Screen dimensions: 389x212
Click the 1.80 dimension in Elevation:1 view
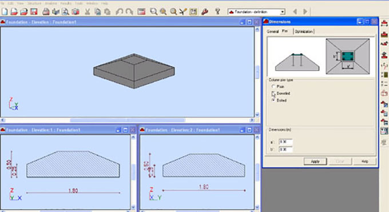73,191
